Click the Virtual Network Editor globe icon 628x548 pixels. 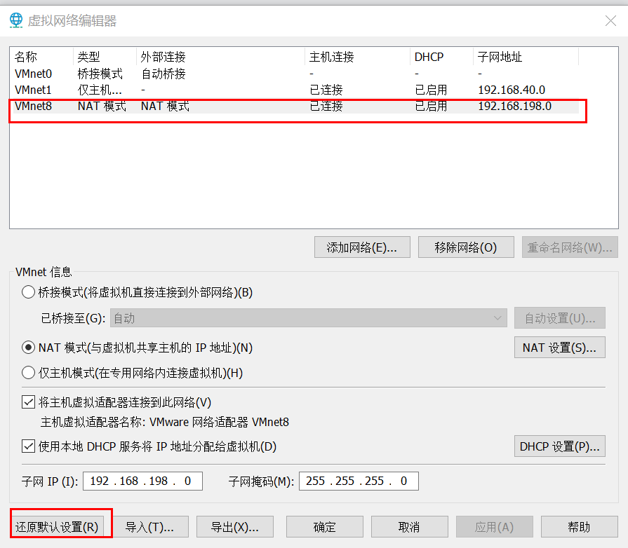point(16,20)
